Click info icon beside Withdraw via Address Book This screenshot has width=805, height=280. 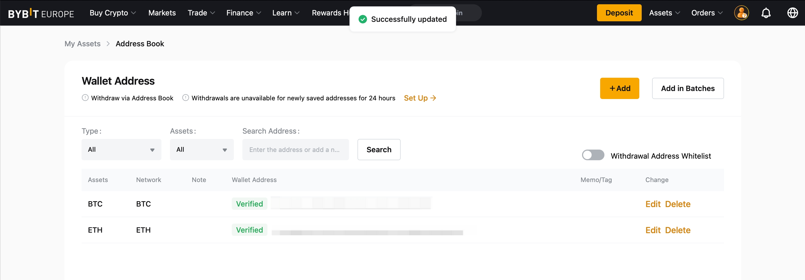click(85, 98)
